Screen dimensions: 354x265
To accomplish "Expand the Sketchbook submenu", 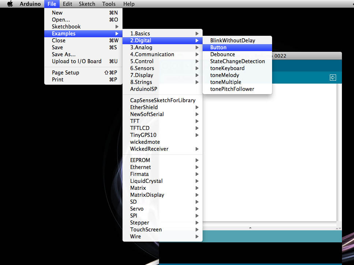I will coord(83,27).
